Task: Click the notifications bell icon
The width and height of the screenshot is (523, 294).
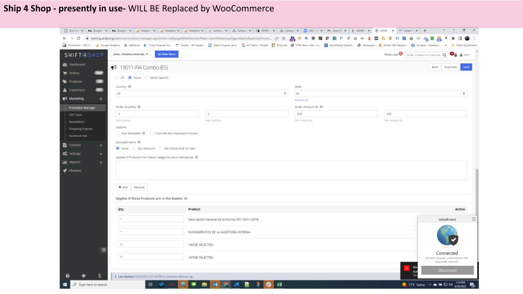Action: (453, 55)
